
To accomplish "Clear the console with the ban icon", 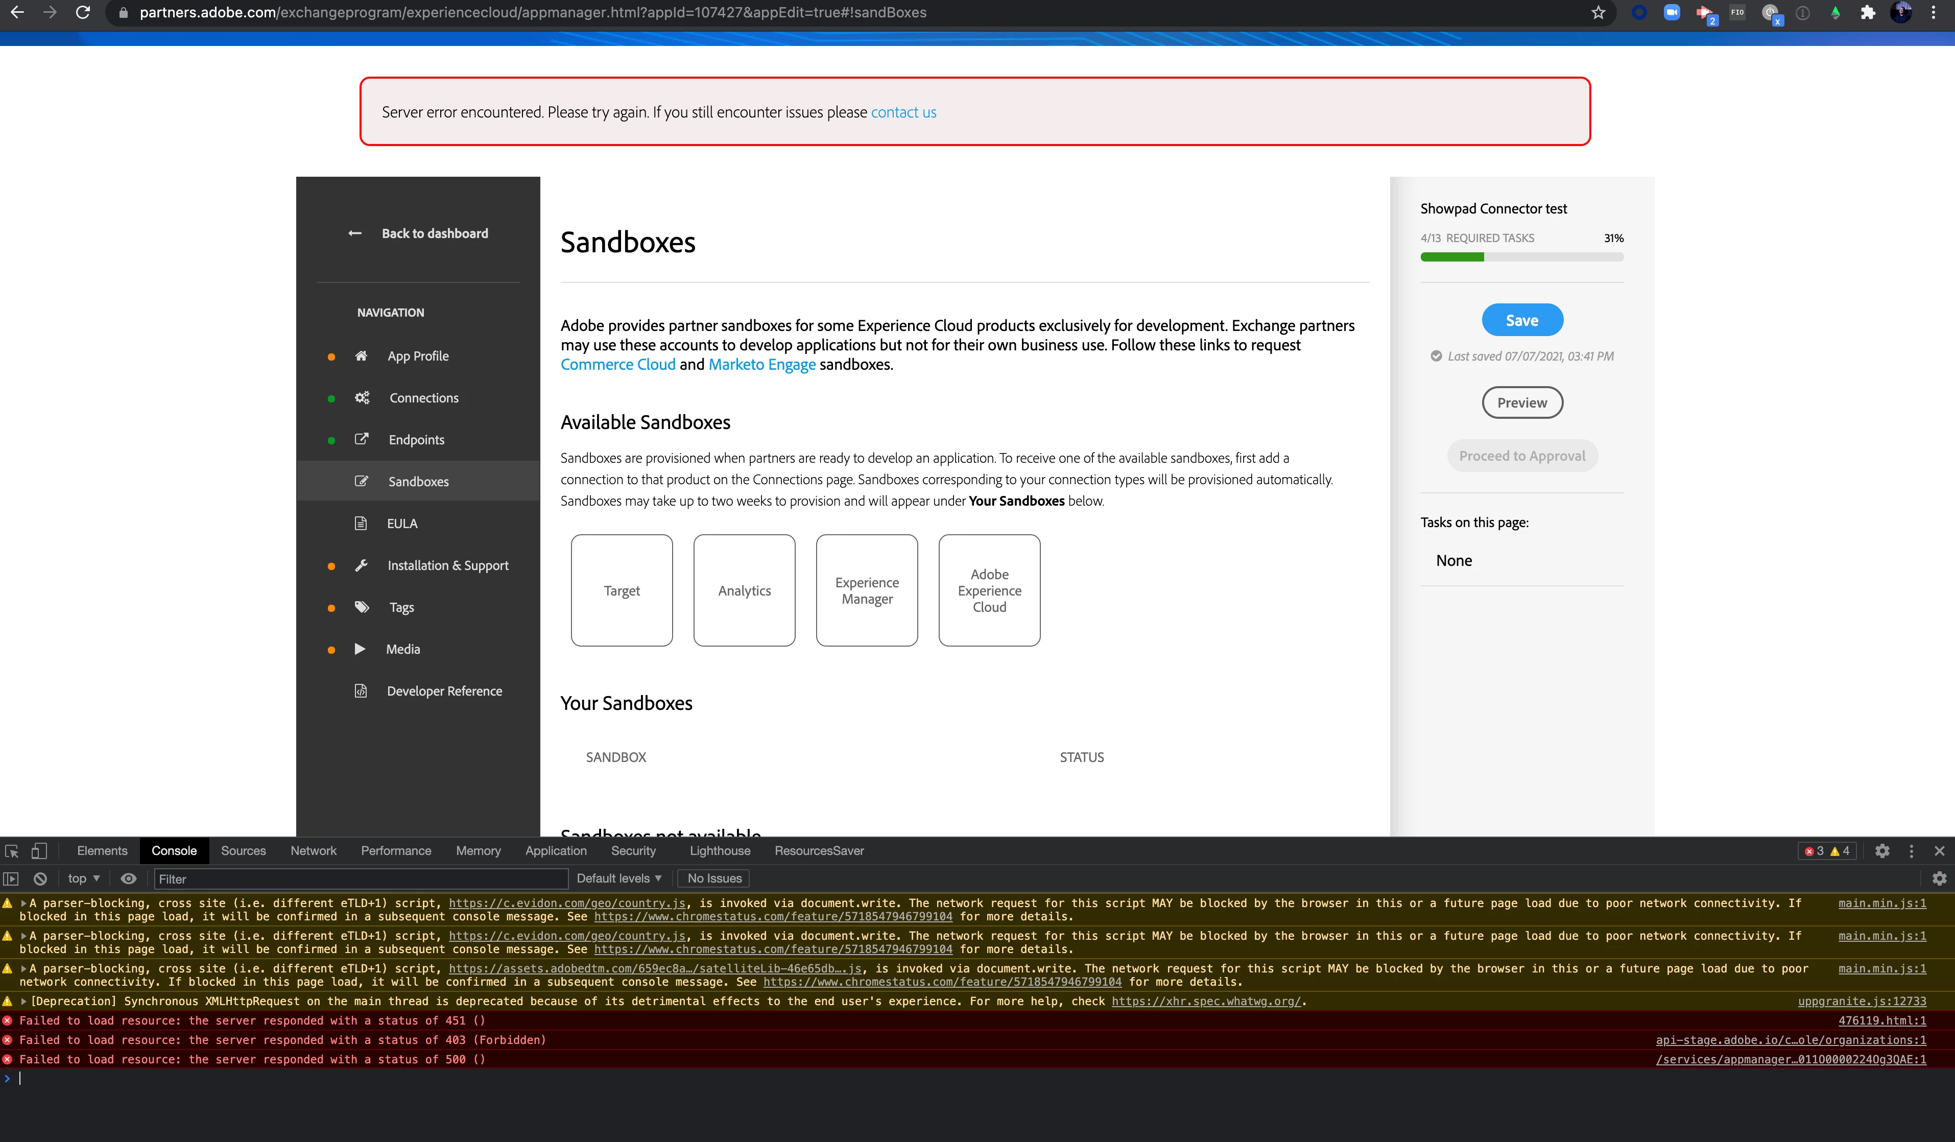I will coord(40,878).
